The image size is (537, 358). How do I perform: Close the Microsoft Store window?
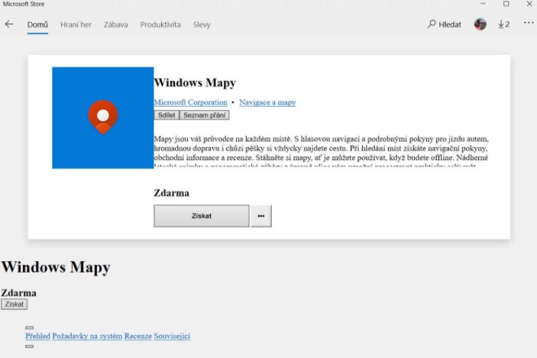[x=529, y=4]
